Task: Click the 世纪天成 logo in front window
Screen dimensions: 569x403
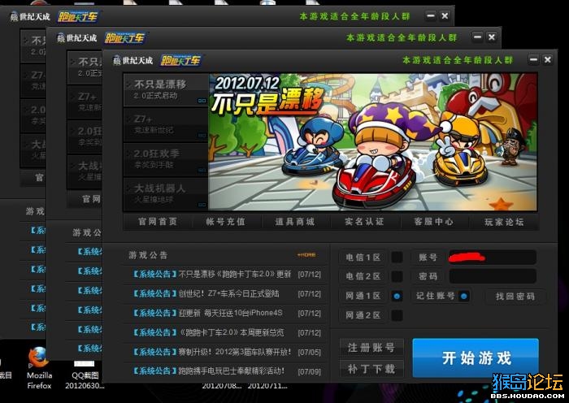Action: [x=132, y=60]
